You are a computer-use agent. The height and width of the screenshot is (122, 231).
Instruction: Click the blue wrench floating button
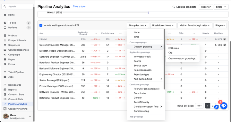[x=217, y=107]
